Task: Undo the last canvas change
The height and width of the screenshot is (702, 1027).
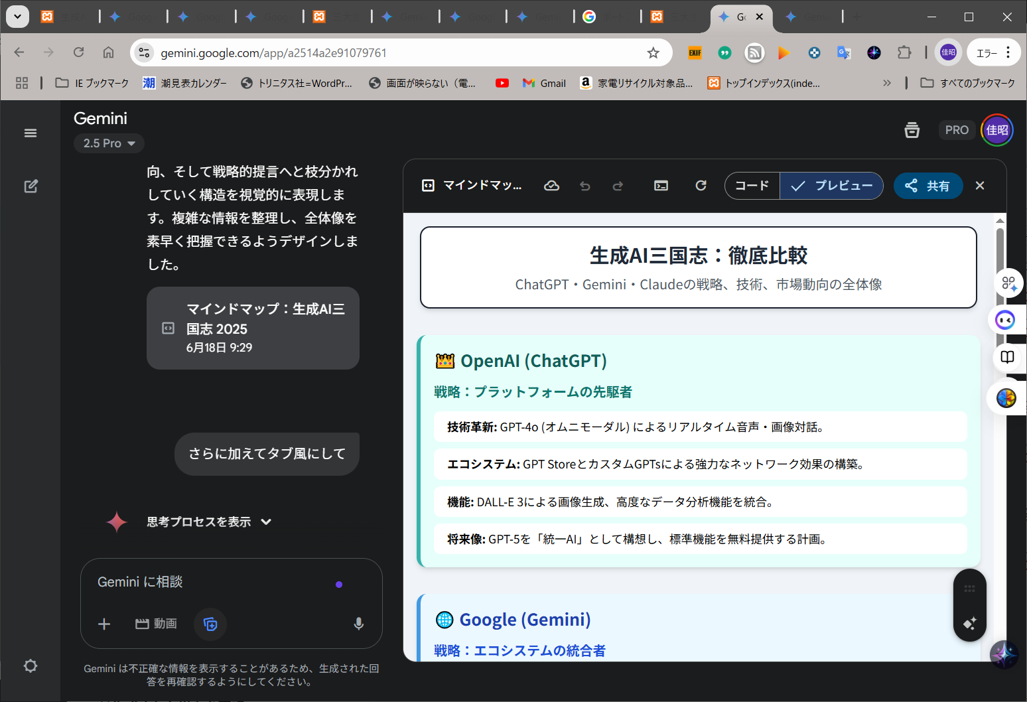Action: (x=584, y=186)
